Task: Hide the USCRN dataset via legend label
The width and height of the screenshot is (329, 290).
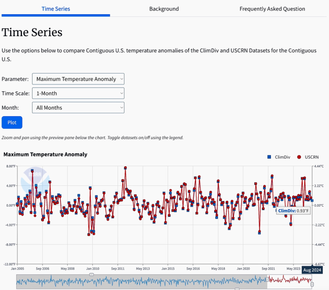Action: coord(312,157)
